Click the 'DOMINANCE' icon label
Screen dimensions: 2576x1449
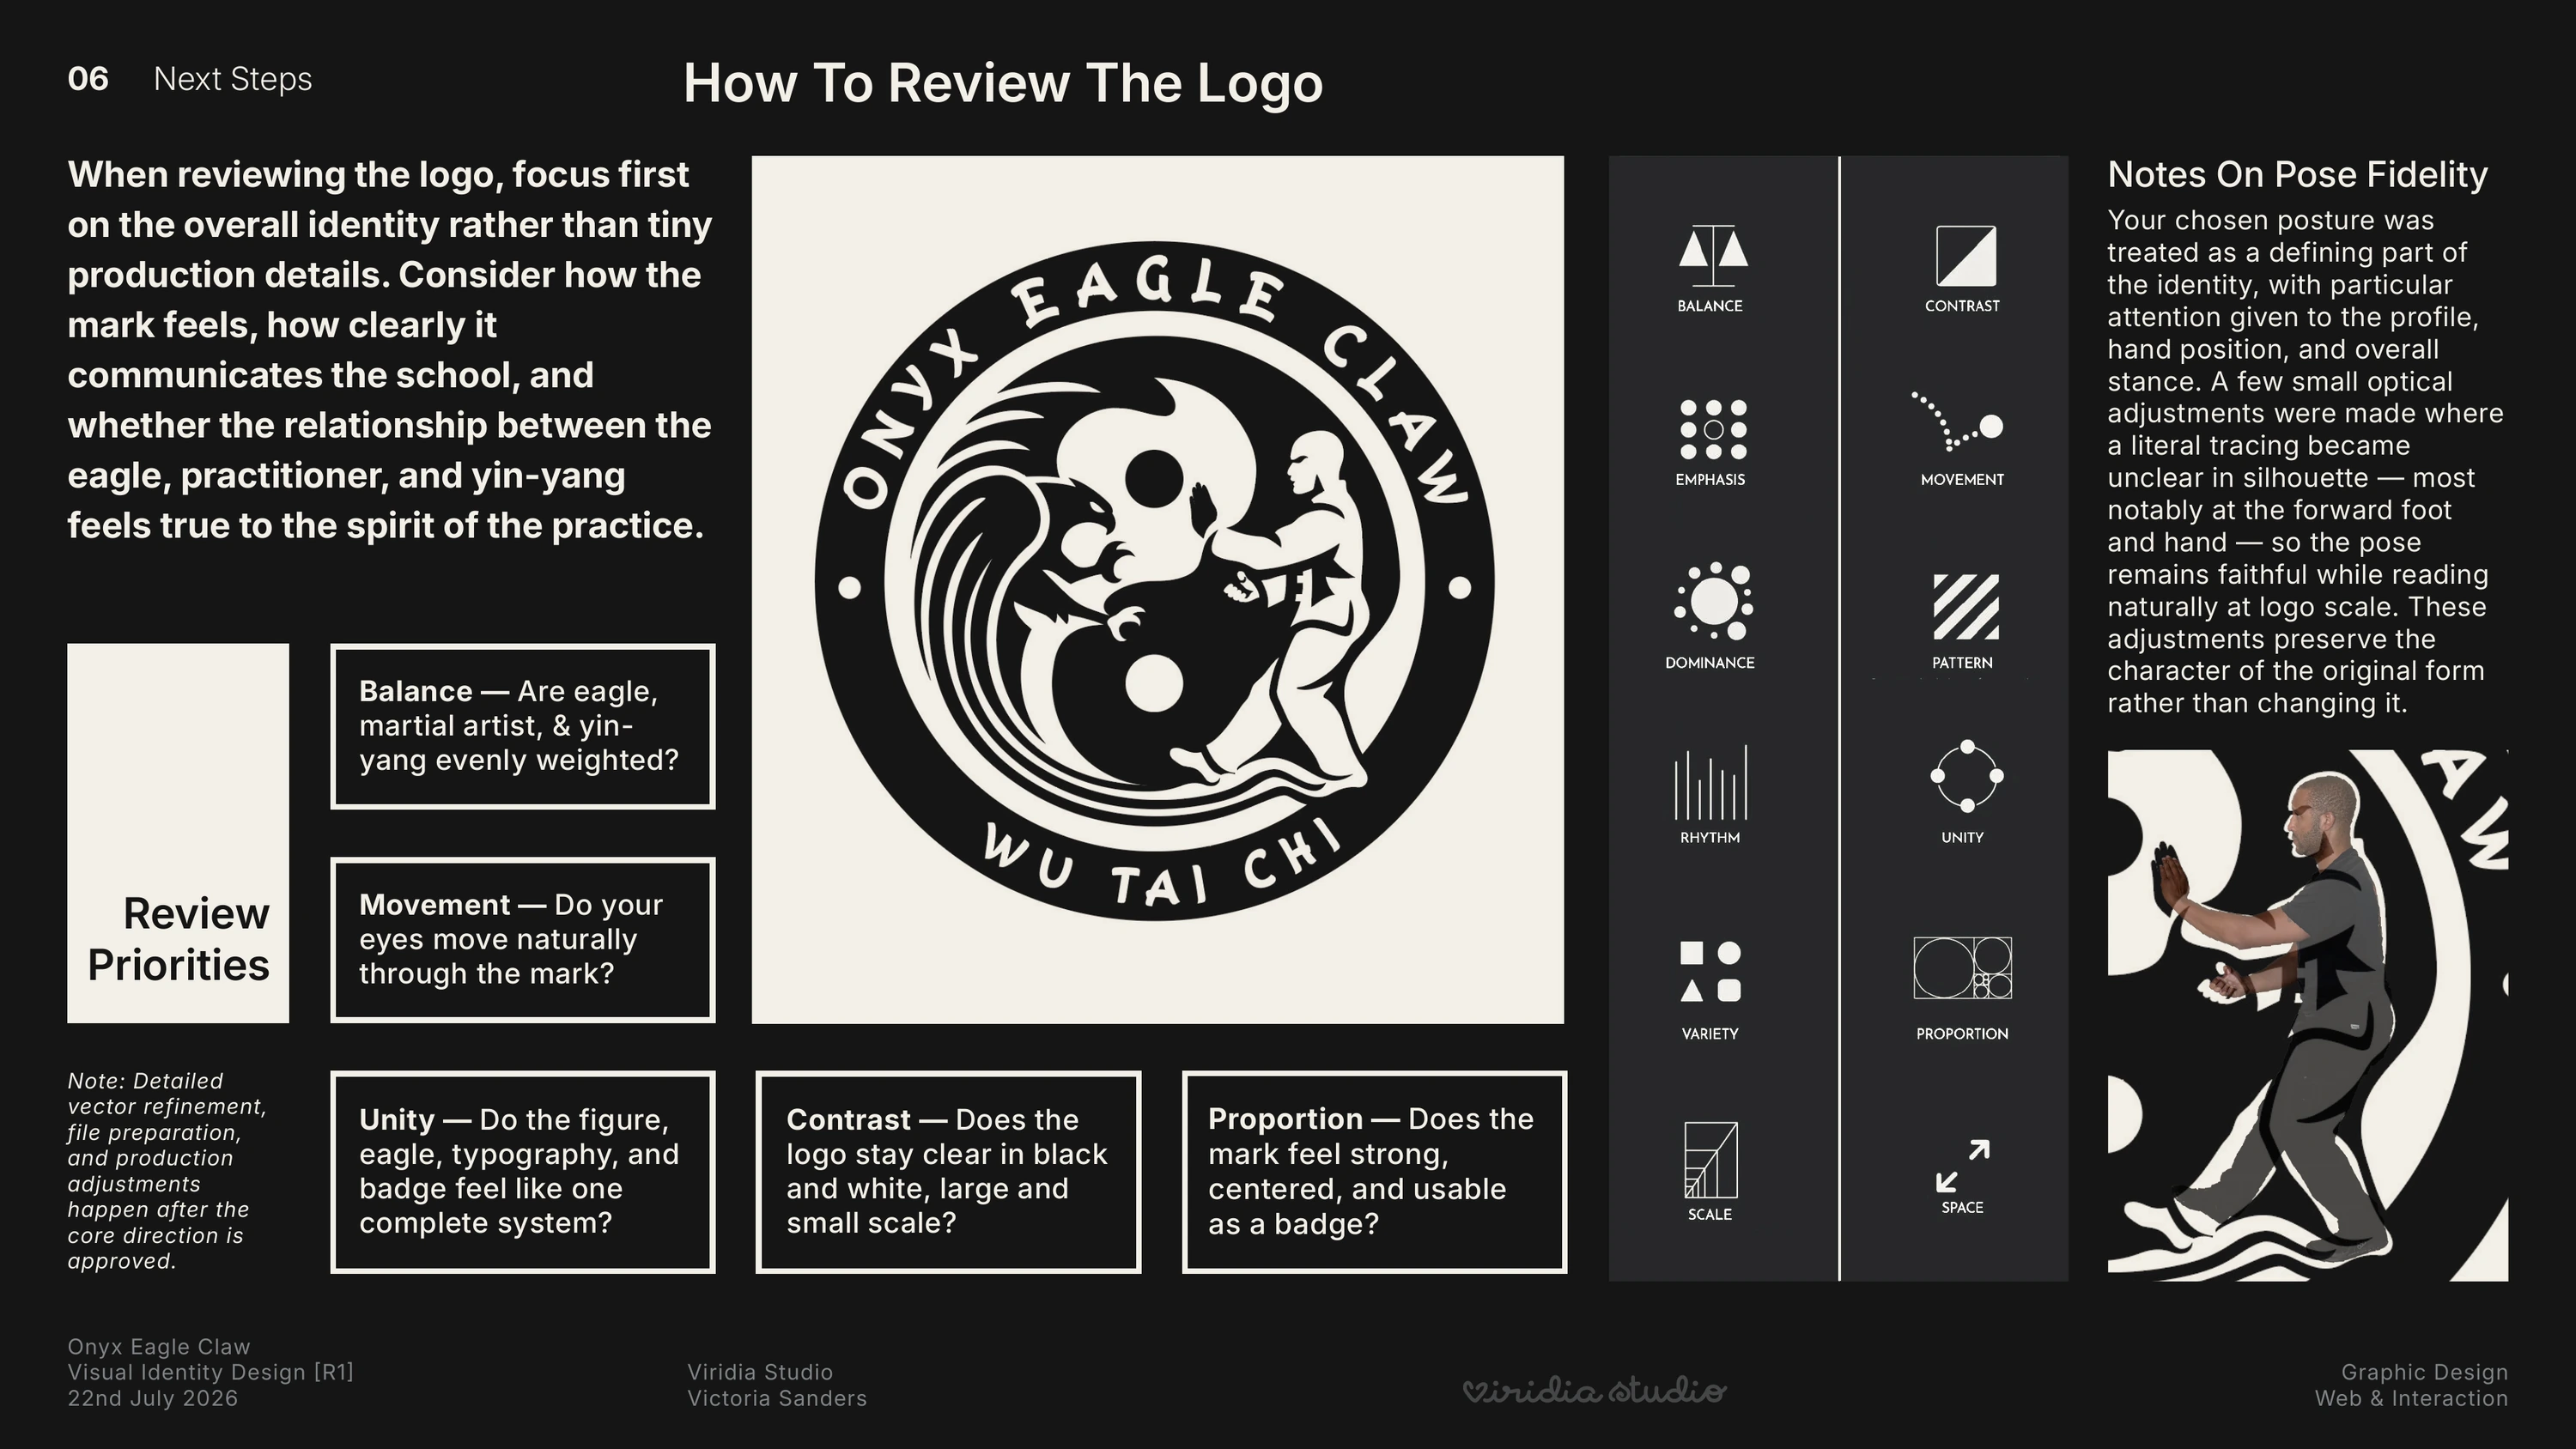(x=1710, y=663)
